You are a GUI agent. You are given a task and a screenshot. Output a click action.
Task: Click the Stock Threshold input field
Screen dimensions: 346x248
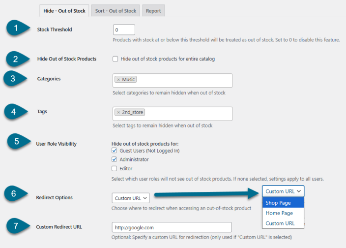(124, 30)
